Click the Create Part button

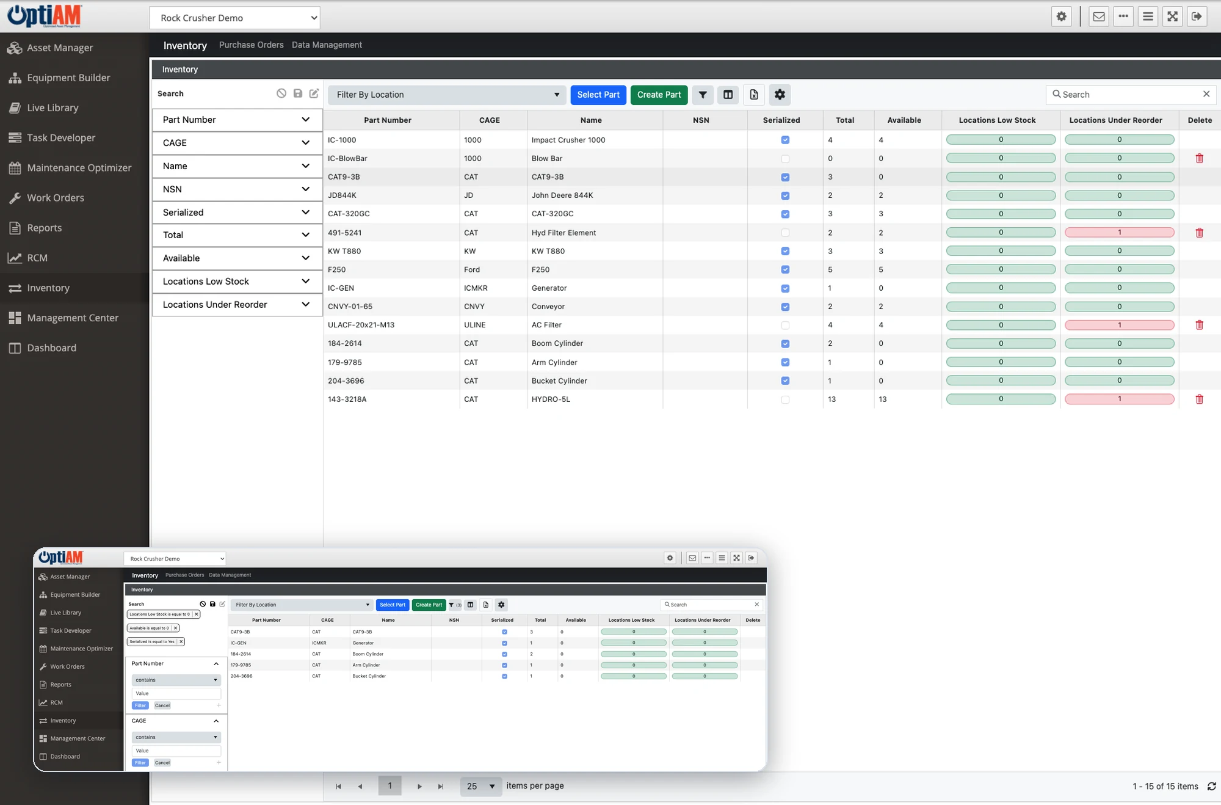coord(659,95)
